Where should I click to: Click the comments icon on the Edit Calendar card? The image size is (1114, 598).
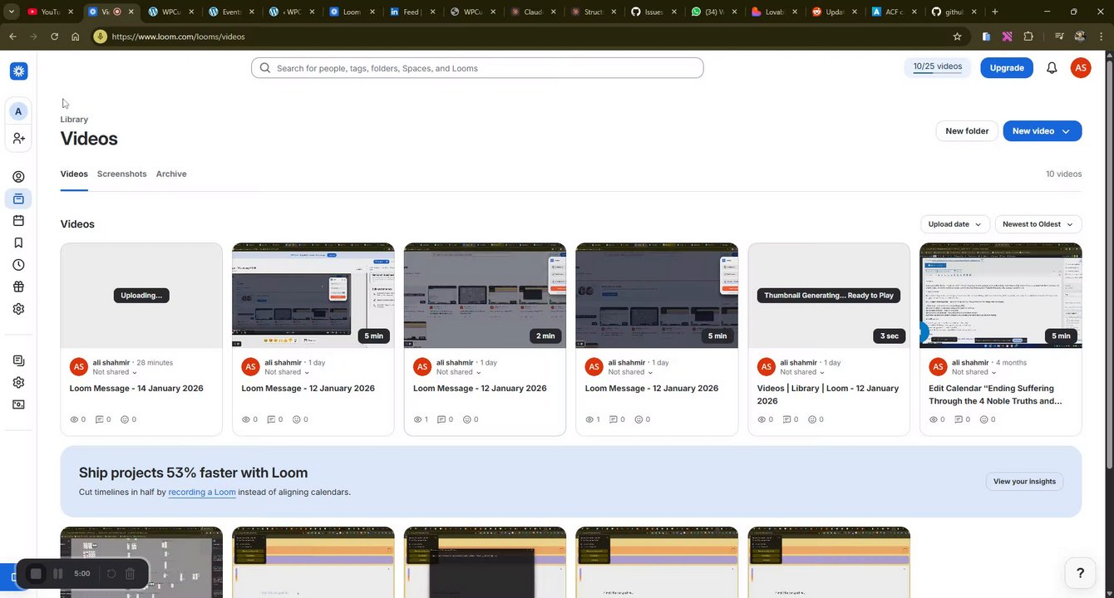tap(959, 419)
